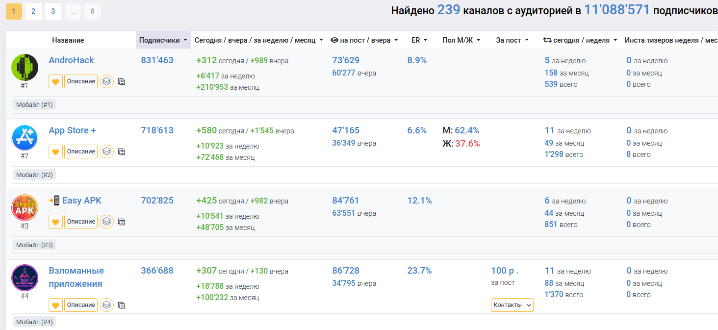Go to page 8
The image size is (718, 330).
coord(92,11)
